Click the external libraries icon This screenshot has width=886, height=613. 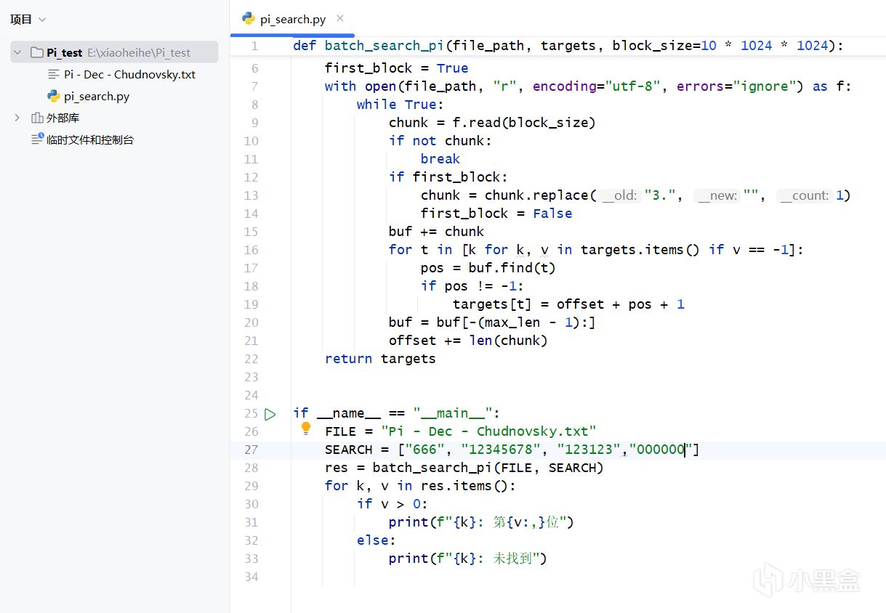(x=37, y=118)
